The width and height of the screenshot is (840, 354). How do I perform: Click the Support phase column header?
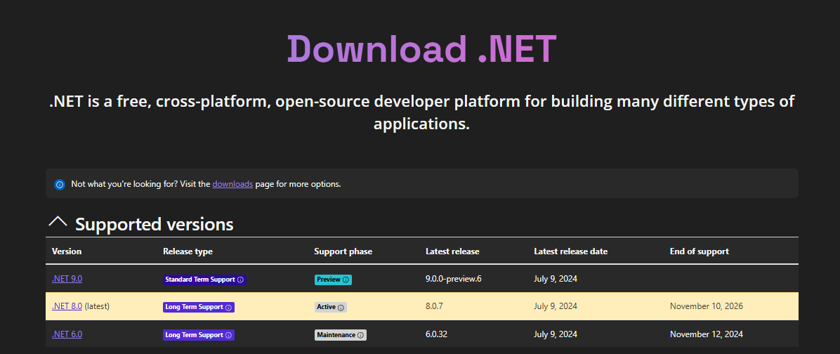tap(343, 251)
